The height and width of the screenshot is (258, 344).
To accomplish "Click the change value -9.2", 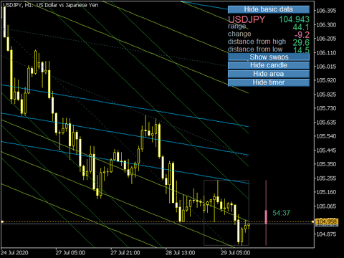I will 302,35.
